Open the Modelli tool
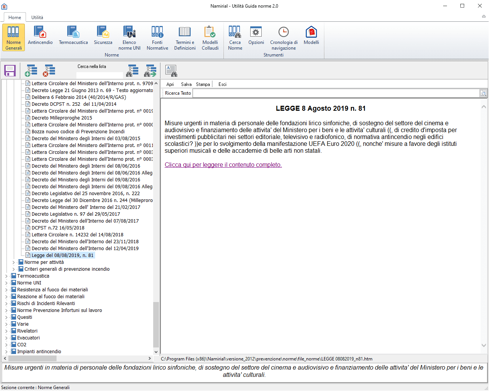 [311, 36]
